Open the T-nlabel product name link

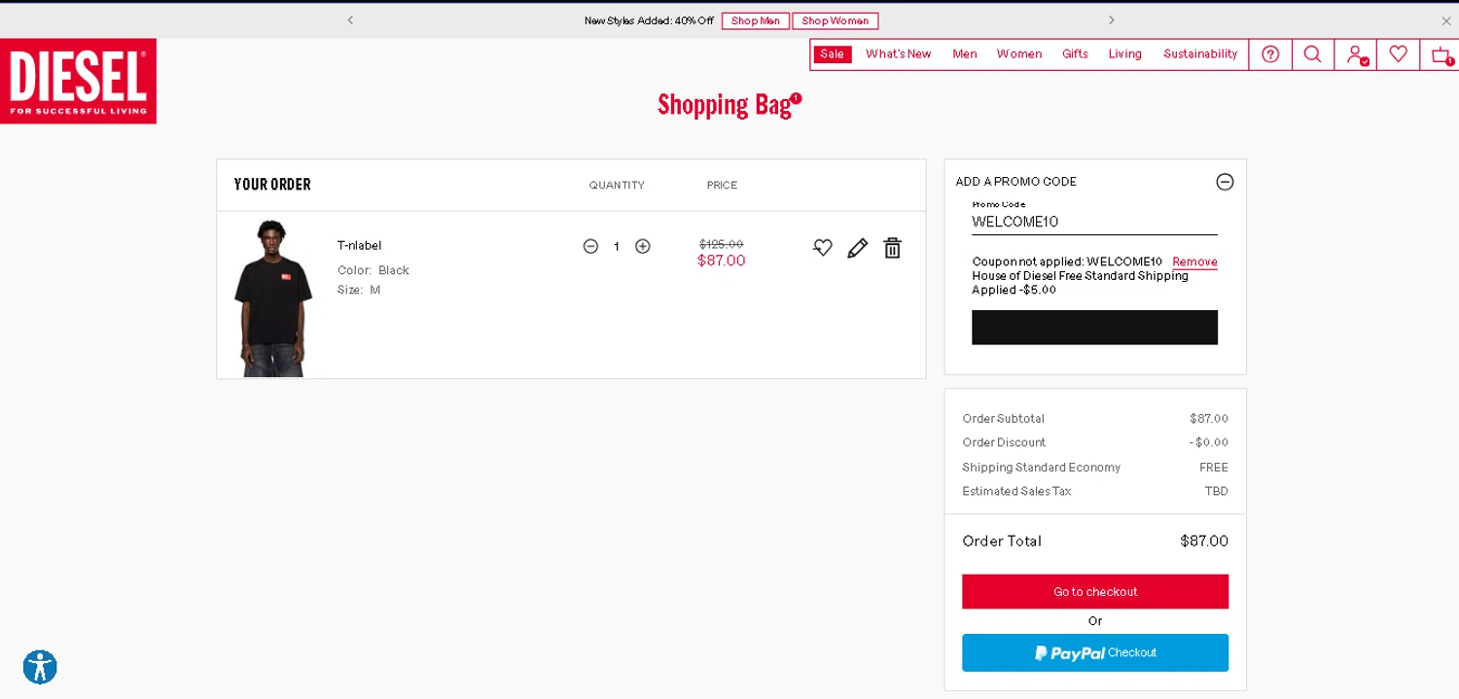coord(359,245)
